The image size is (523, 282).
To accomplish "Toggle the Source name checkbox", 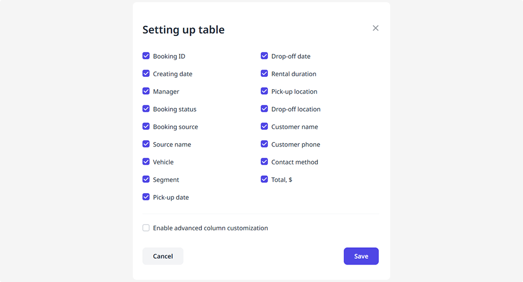I will tap(146, 144).
